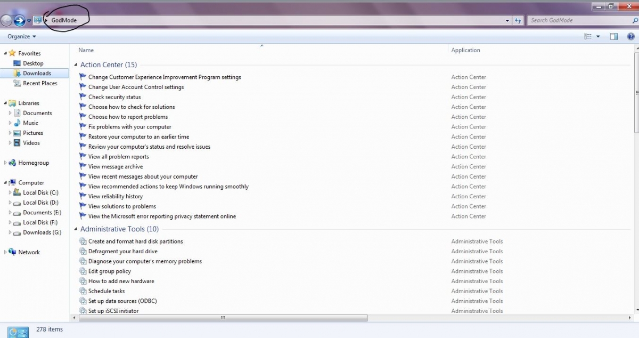Image resolution: width=639 pixels, height=338 pixels.
Task: Toggle the preview pane button
Action: pyautogui.click(x=614, y=36)
